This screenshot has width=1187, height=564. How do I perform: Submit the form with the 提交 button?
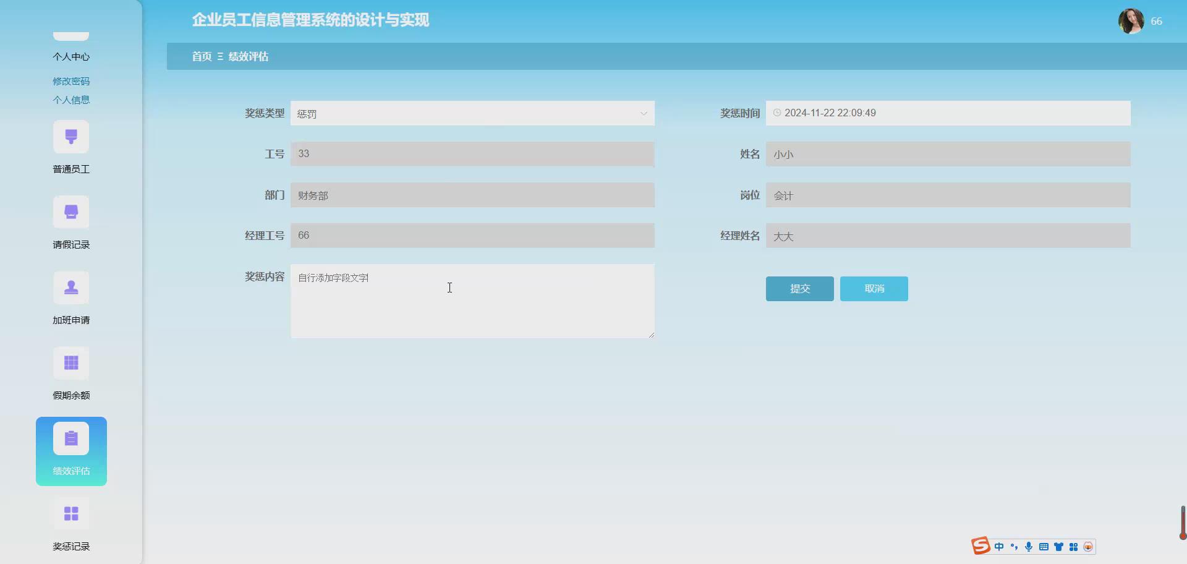coord(799,289)
